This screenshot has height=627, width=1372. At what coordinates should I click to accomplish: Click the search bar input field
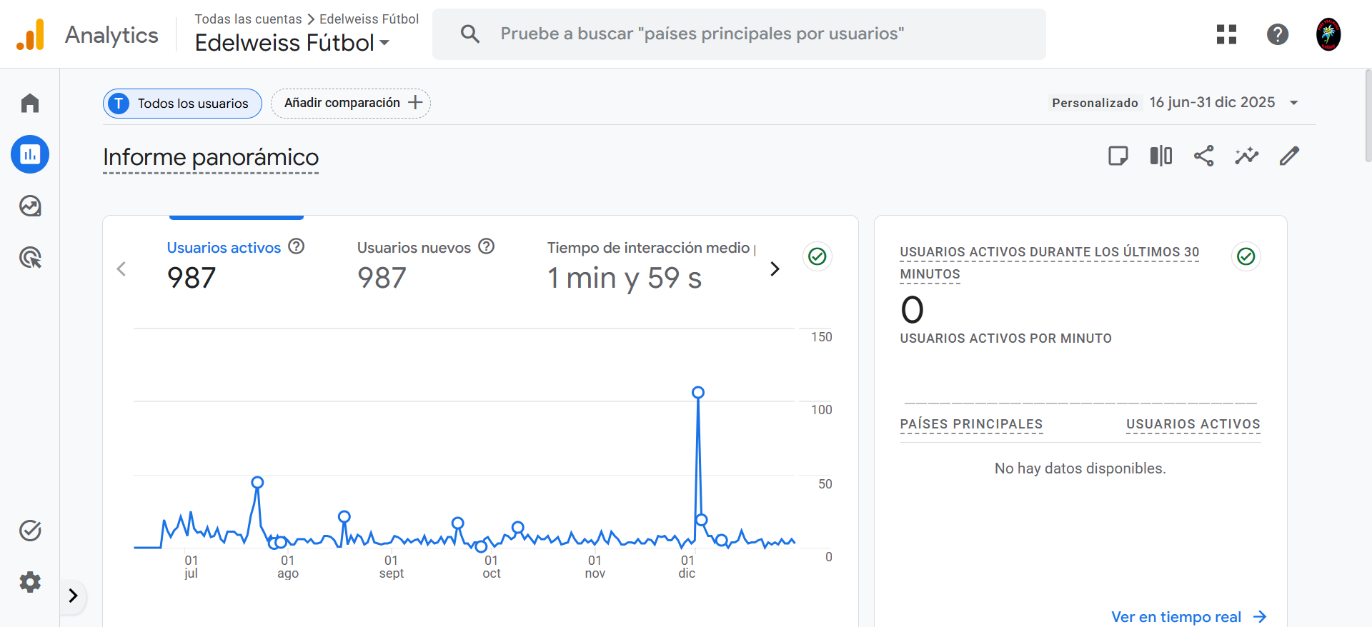coord(739,34)
